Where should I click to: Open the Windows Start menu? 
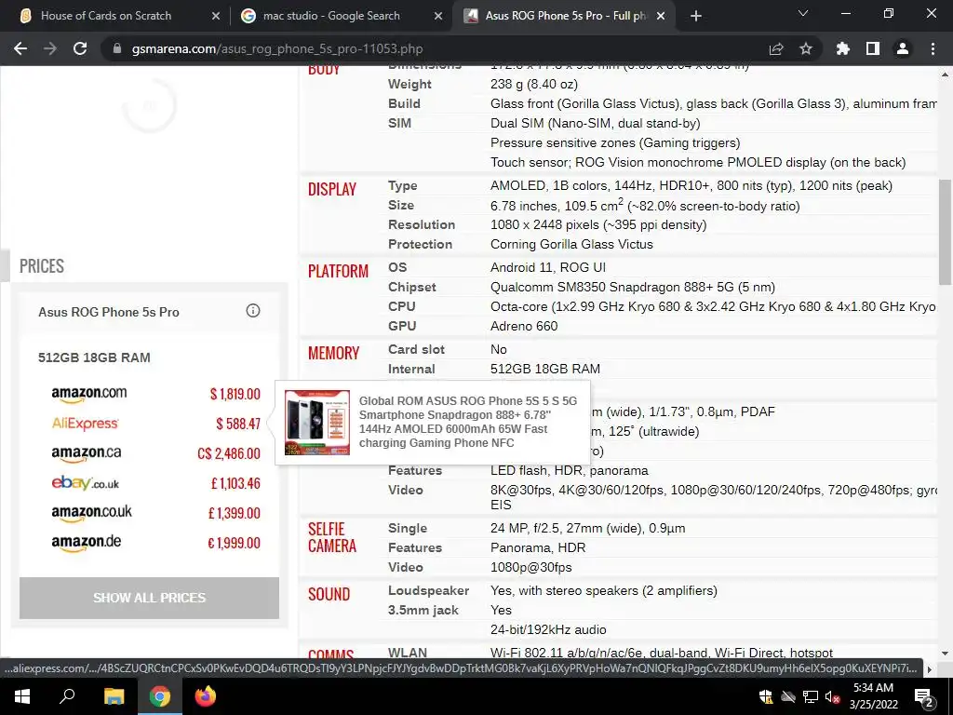pyautogui.click(x=22, y=696)
